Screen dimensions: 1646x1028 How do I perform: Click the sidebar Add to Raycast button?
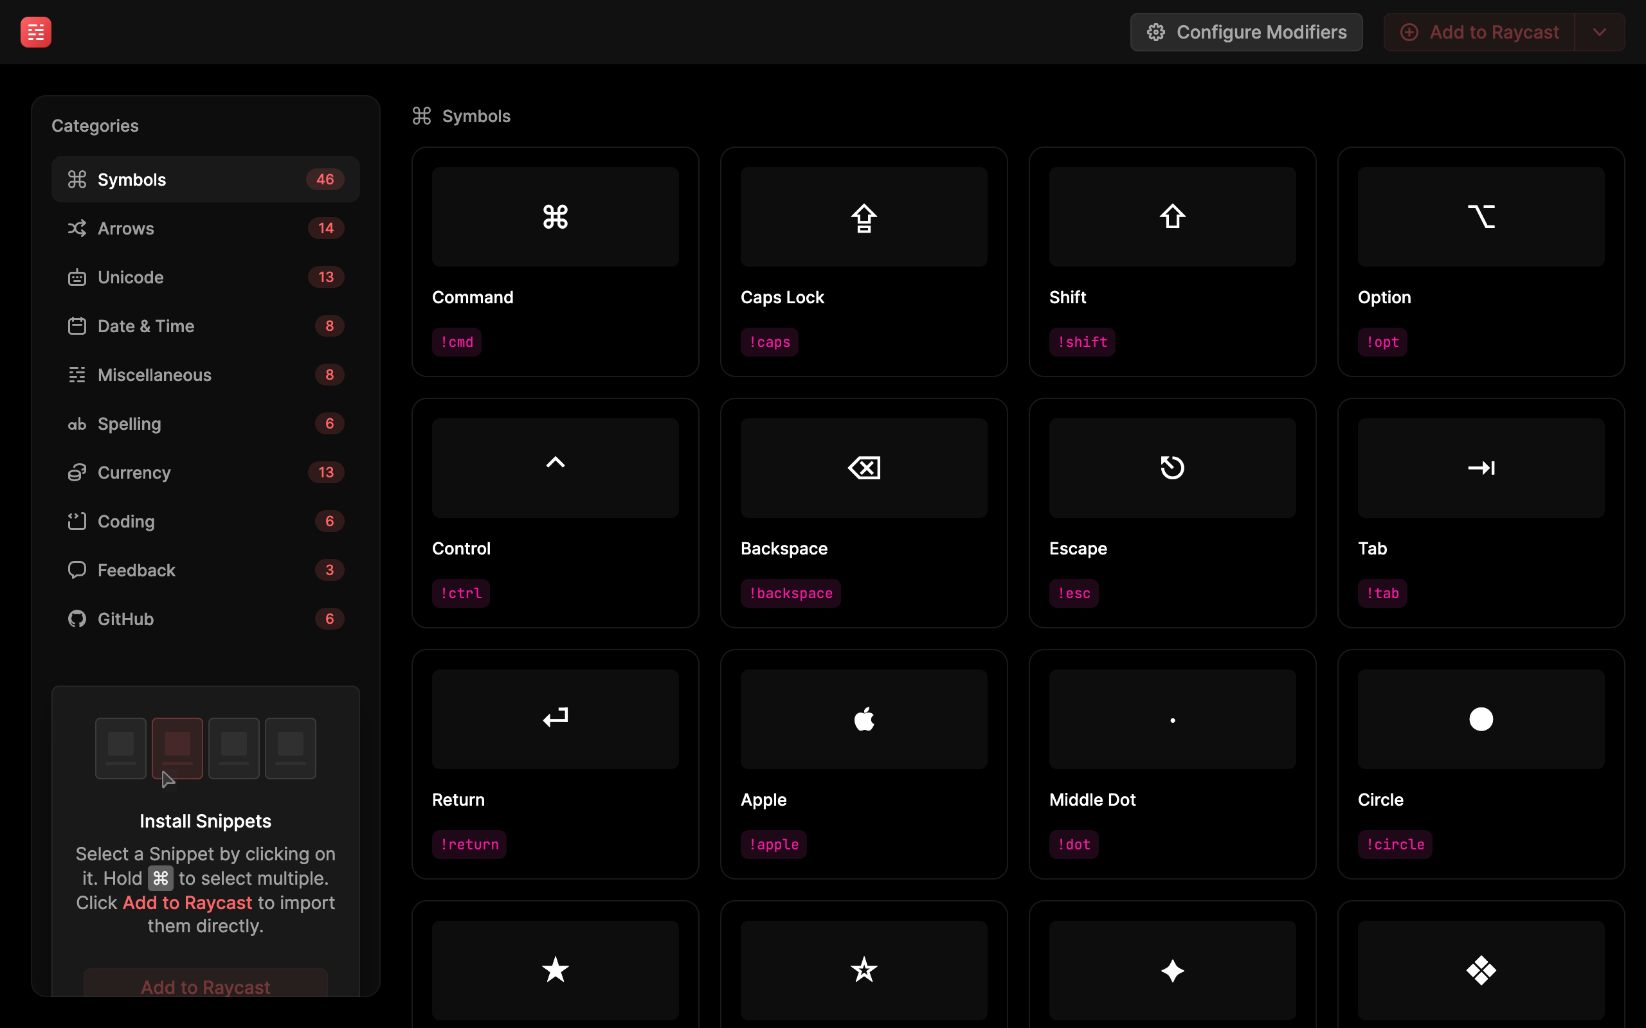[205, 984]
